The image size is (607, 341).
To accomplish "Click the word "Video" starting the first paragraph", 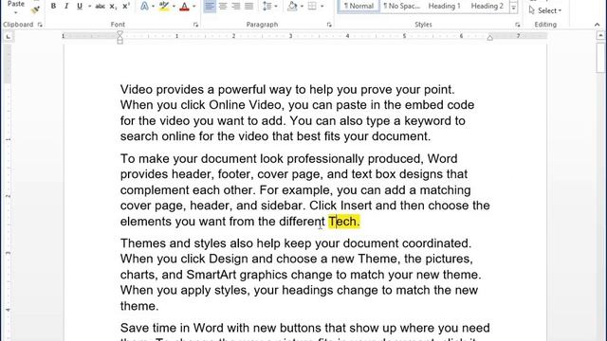I will [x=137, y=90].
